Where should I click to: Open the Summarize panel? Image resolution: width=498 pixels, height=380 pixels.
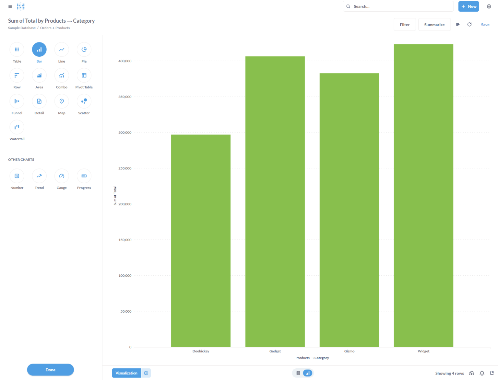pos(434,24)
